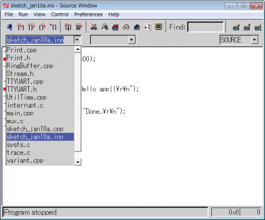Image resolution: width=265 pixels, height=220 pixels.
Task: Open the Preferences menu
Action: pyautogui.click(x=89, y=14)
